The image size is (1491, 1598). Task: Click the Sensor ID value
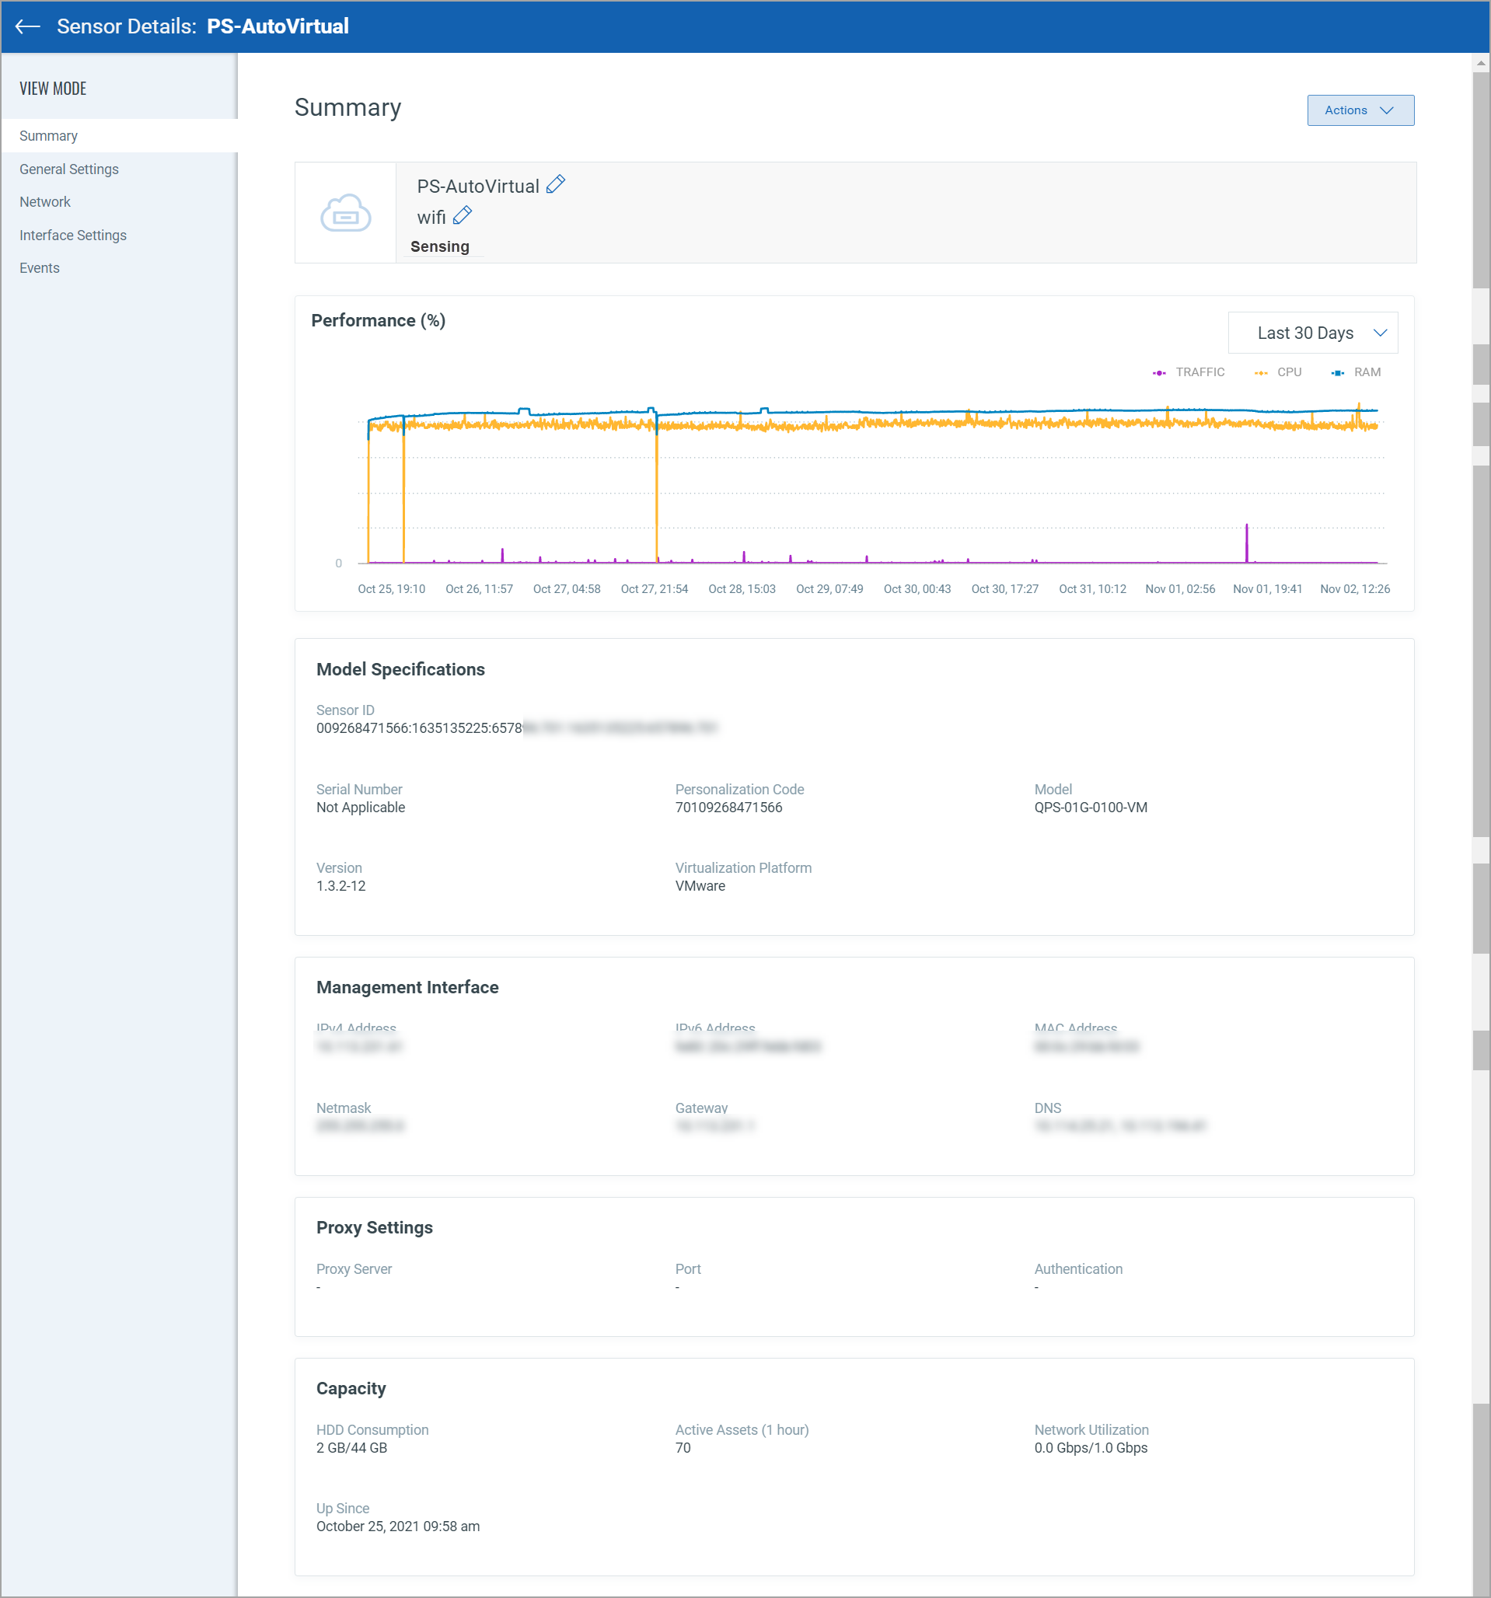pos(420,728)
